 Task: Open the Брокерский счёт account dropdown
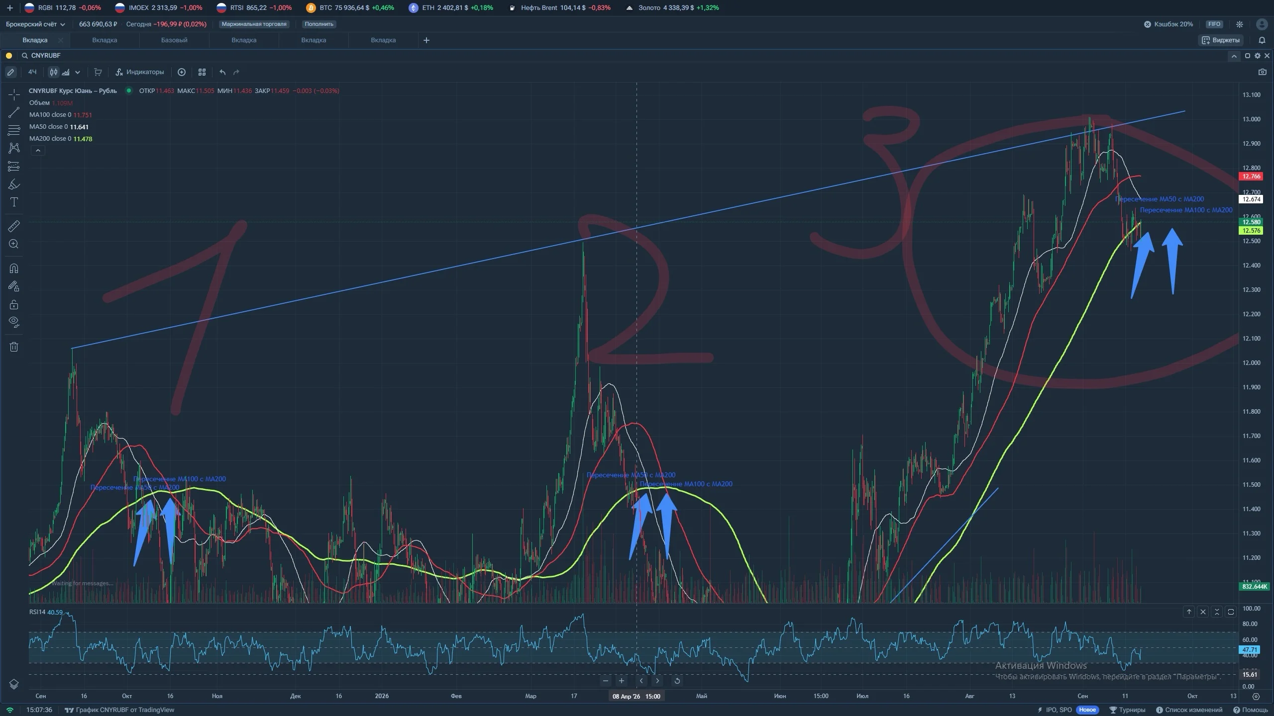click(x=35, y=24)
